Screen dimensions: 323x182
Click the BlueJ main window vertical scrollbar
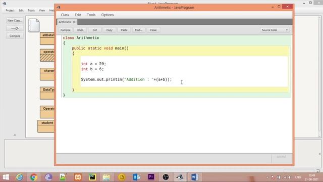(x=319, y=76)
